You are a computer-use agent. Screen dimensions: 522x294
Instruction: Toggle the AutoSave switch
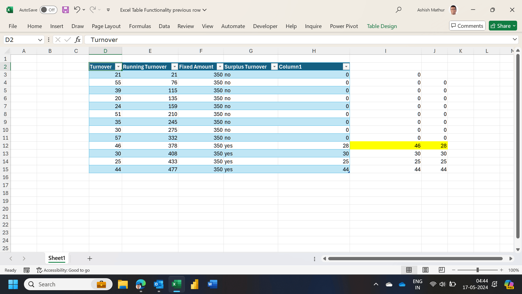click(x=48, y=10)
